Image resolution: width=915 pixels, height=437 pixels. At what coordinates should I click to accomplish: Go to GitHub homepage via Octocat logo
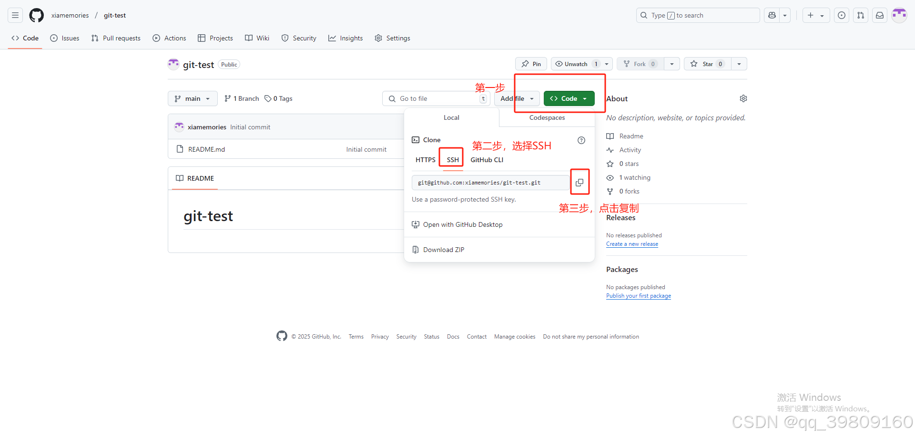coord(37,15)
